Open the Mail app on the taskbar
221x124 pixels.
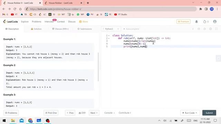pyautogui.click(x=21, y=121)
